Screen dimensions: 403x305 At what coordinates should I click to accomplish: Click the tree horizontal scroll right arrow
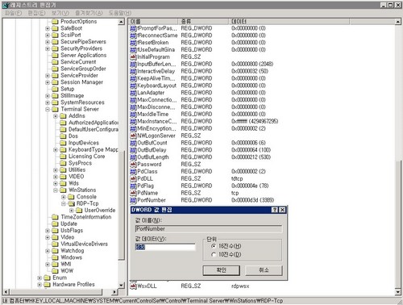(114, 291)
